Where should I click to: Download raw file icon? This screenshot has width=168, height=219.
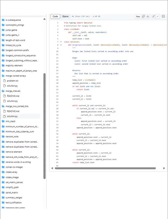pyautogui.click(x=148, y=16)
